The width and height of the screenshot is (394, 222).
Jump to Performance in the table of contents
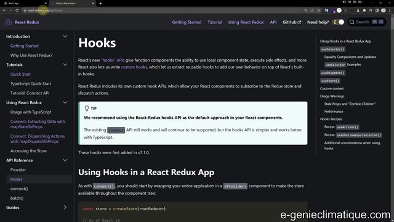[x=334, y=111]
